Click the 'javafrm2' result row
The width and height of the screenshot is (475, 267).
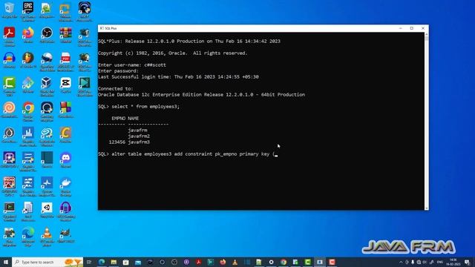[x=139, y=136]
